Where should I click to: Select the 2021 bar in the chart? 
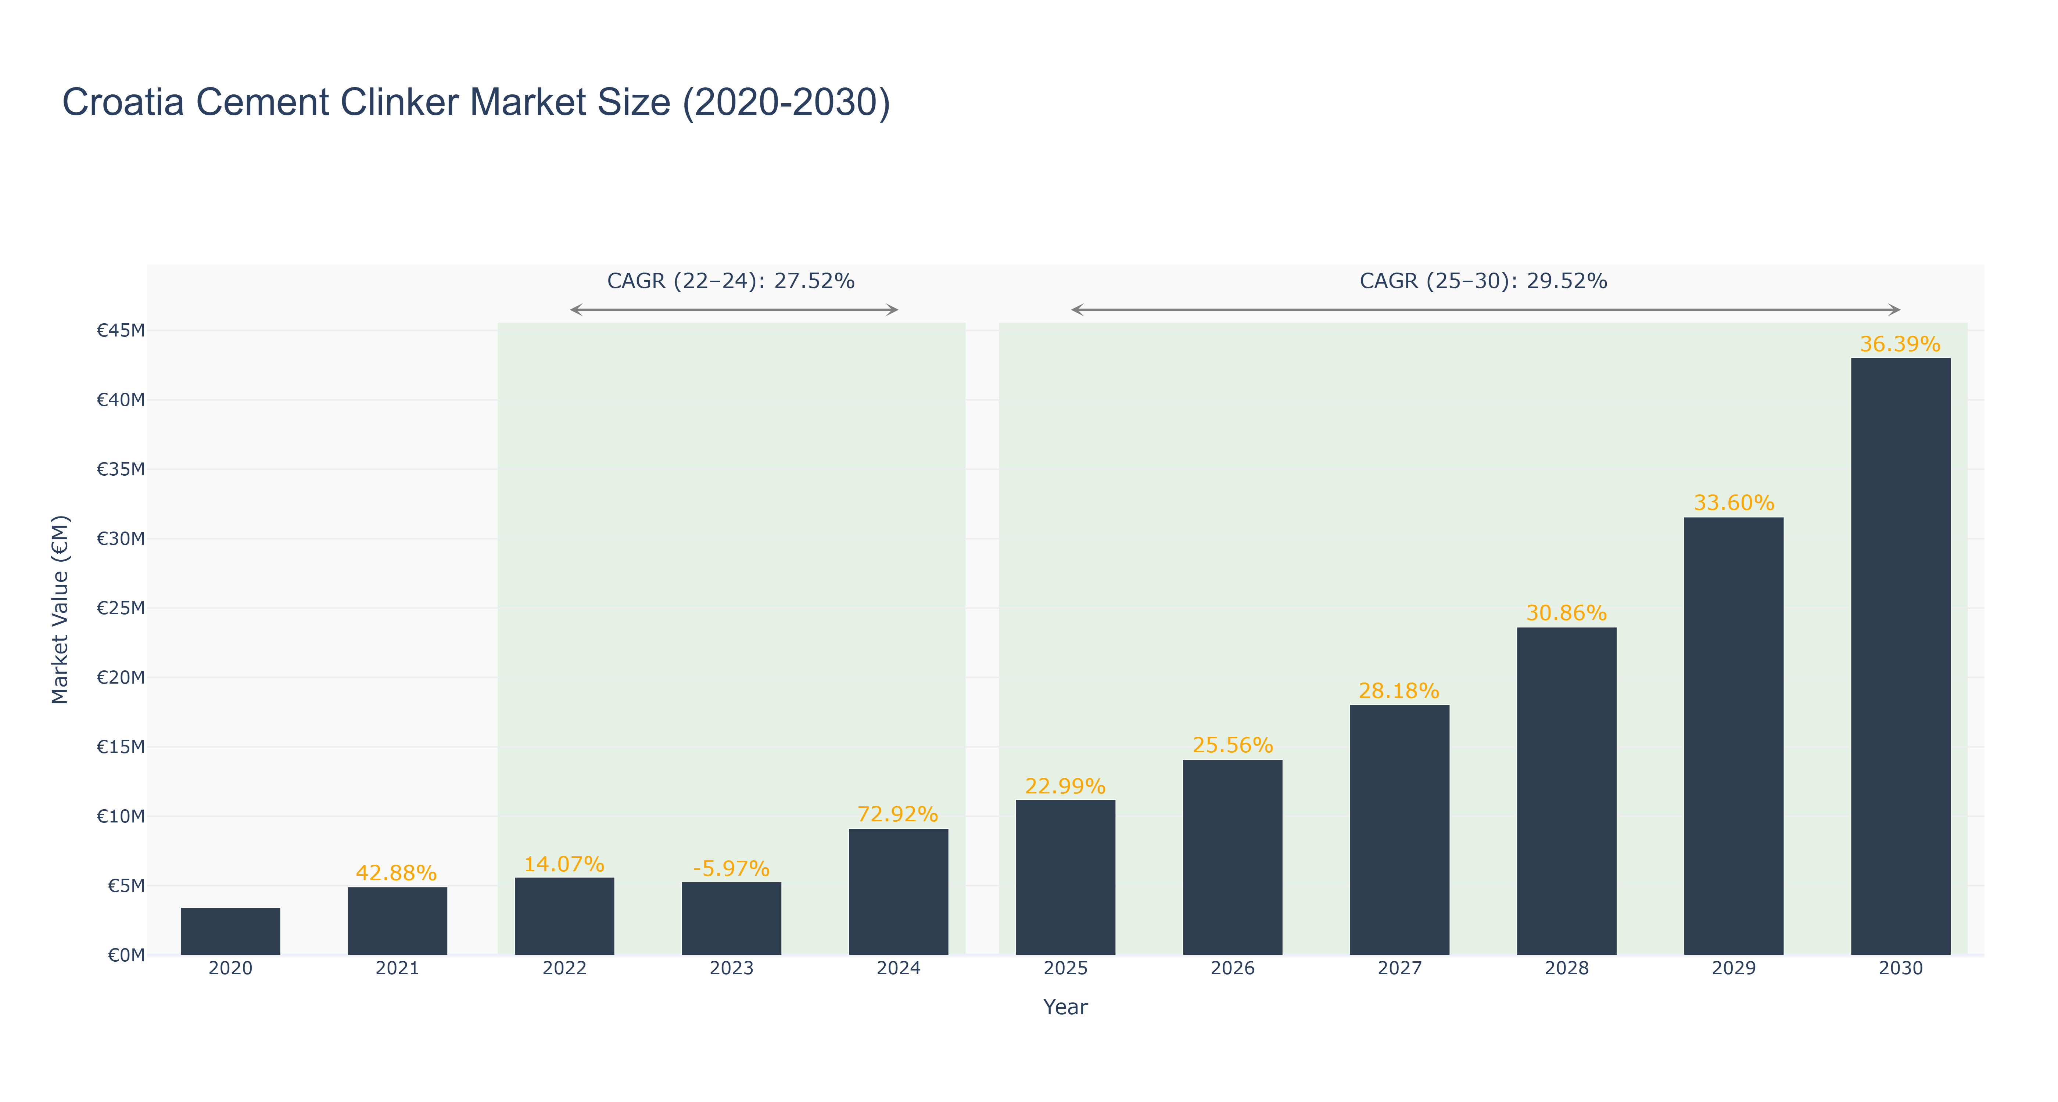[x=398, y=921]
